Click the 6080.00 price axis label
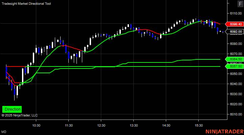The width and height of the screenshot is (244, 135). pyautogui.click(x=236, y=44)
